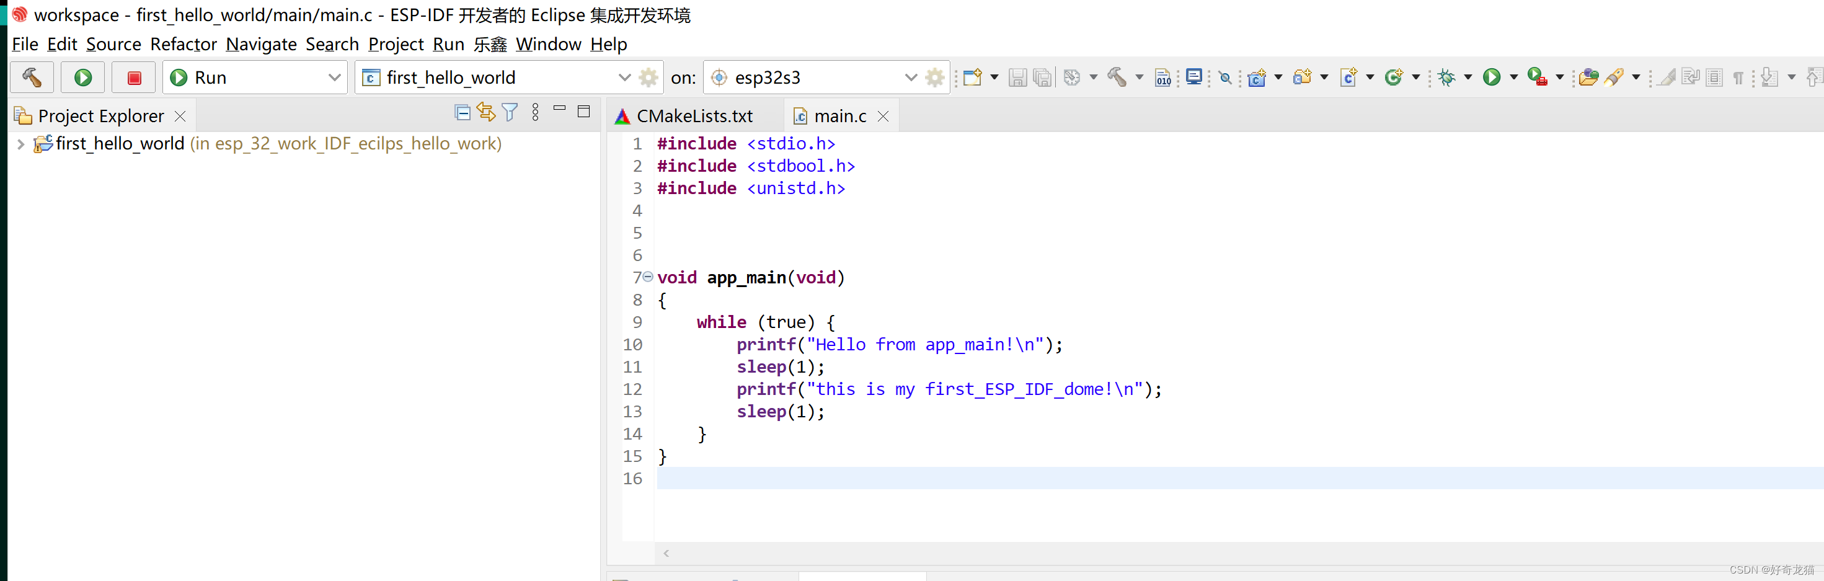Edit launch target via gear next to esp32s3

936,78
